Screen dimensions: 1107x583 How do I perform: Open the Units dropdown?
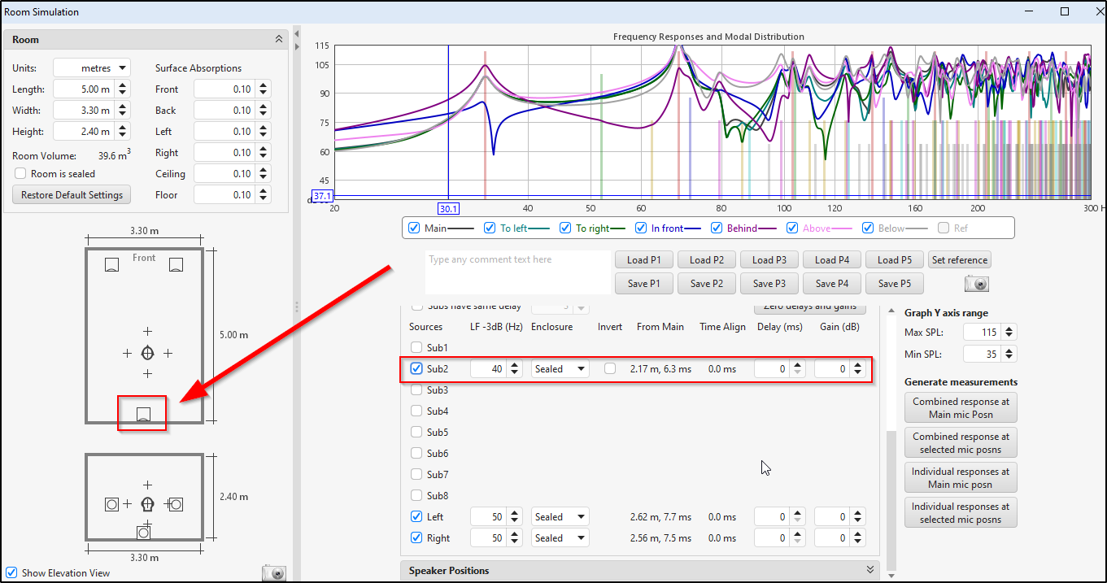pos(91,68)
